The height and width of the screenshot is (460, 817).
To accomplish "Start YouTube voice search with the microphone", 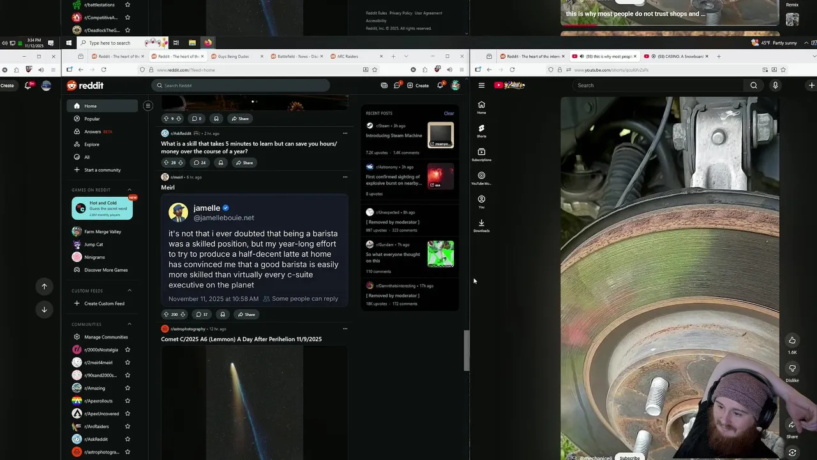I will point(776,85).
